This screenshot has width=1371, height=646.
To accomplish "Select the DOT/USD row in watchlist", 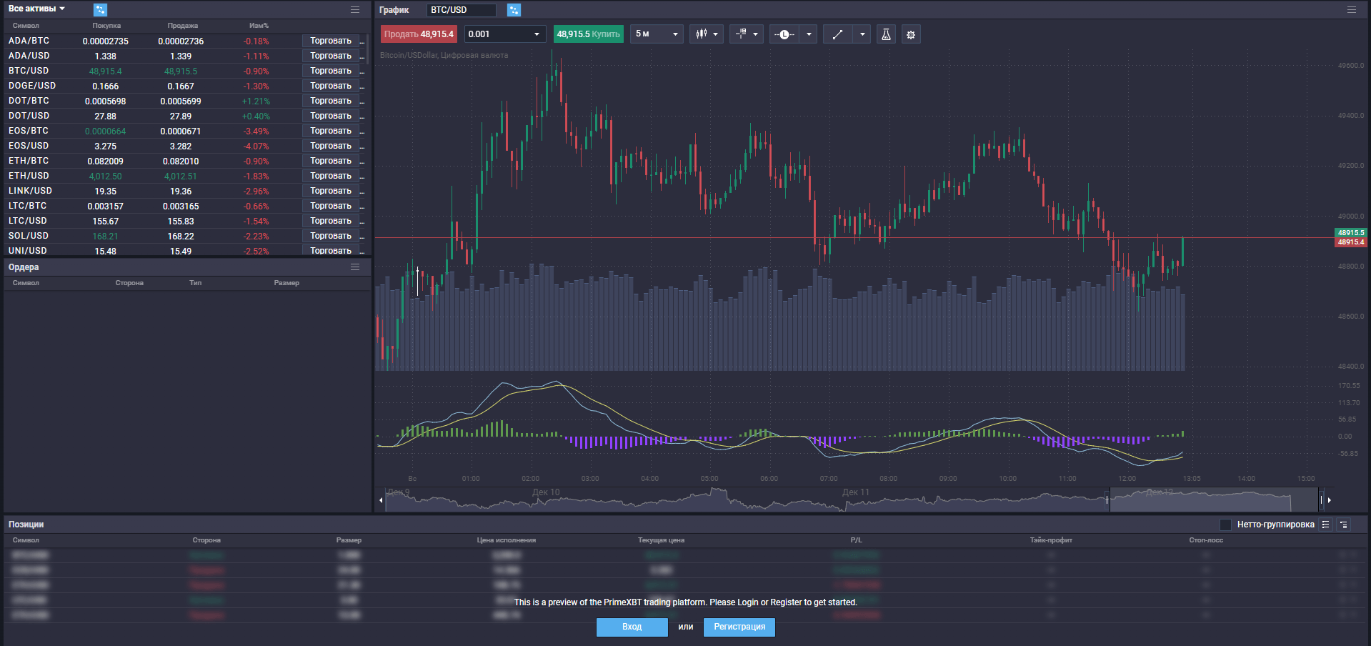I will click(x=186, y=116).
